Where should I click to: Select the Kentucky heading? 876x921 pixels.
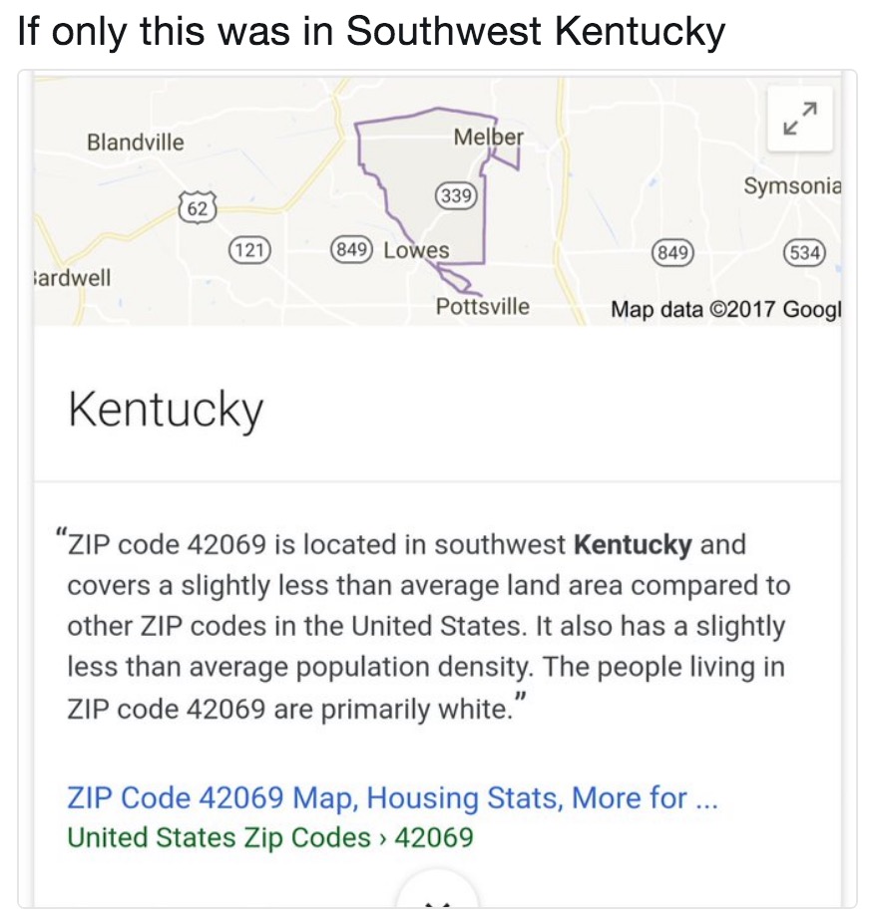(164, 408)
